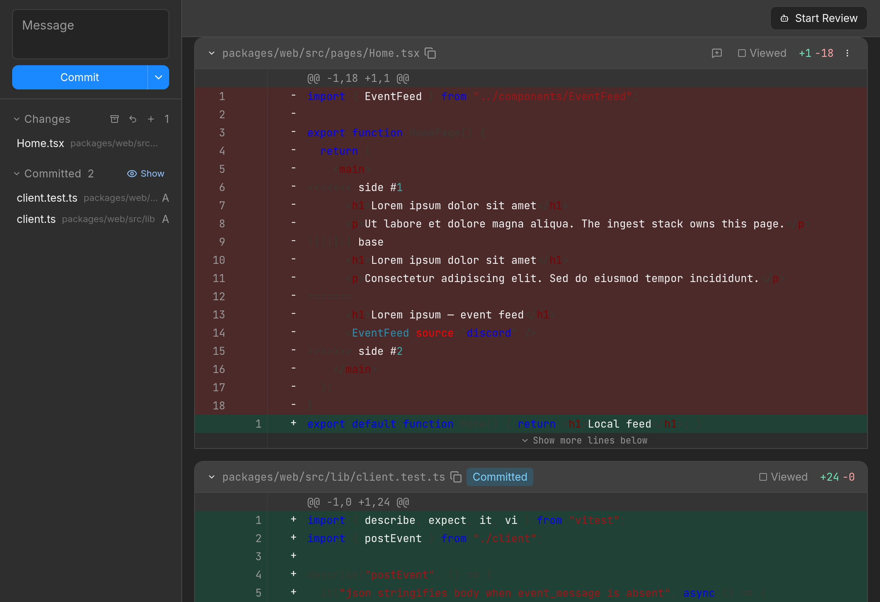Copy the Home.tsx file path
The height and width of the screenshot is (602, 880).
pyautogui.click(x=430, y=53)
